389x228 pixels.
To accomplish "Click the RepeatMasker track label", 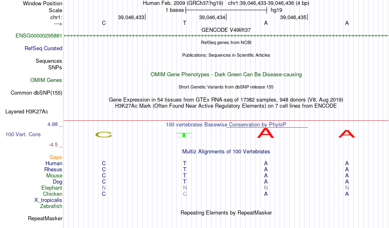I will coord(45,218).
